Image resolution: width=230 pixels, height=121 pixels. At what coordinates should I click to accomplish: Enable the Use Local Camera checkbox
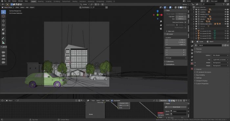point(185,22)
